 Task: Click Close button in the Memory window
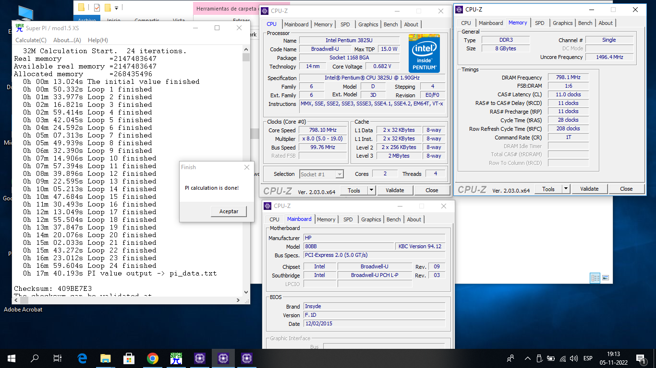coord(626,189)
